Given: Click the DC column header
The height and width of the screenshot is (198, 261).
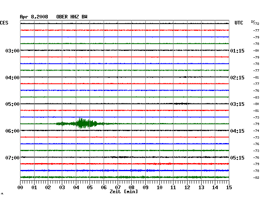Looking at the screenshot, I should 253,22.
